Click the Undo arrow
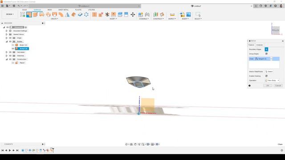This screenshot has width=285, height=160. tap(19, 6)
